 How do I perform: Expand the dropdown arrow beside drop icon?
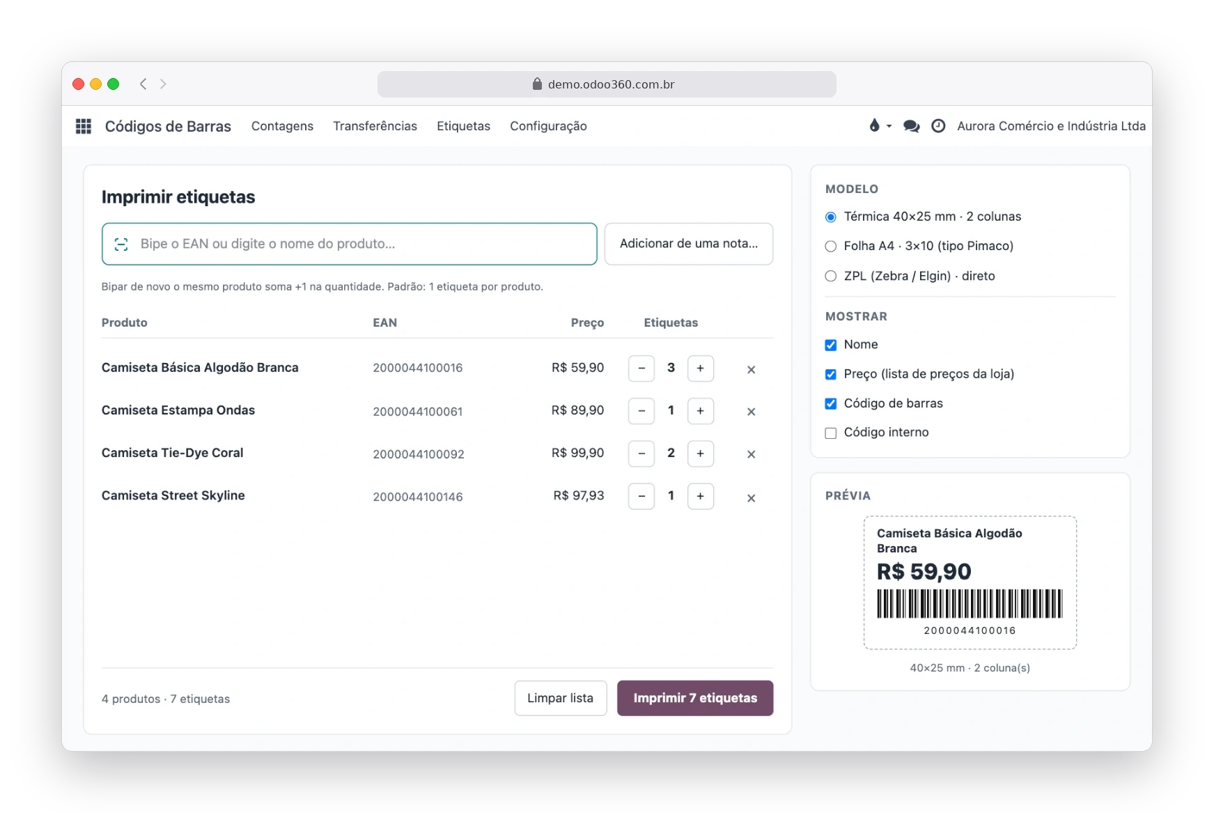point(889,126)
